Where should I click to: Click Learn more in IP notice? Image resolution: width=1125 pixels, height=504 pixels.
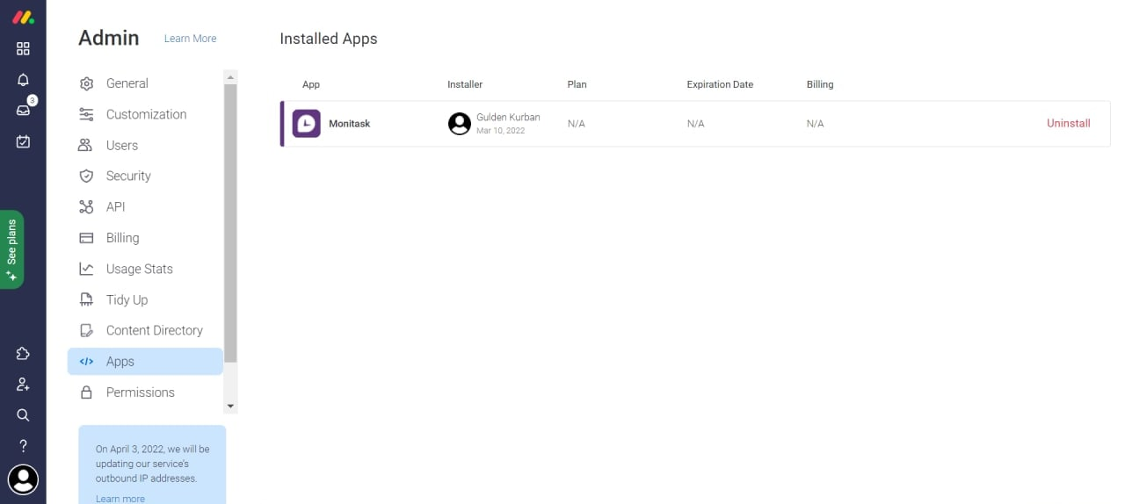pyautogui.click(x=120, y=499)
